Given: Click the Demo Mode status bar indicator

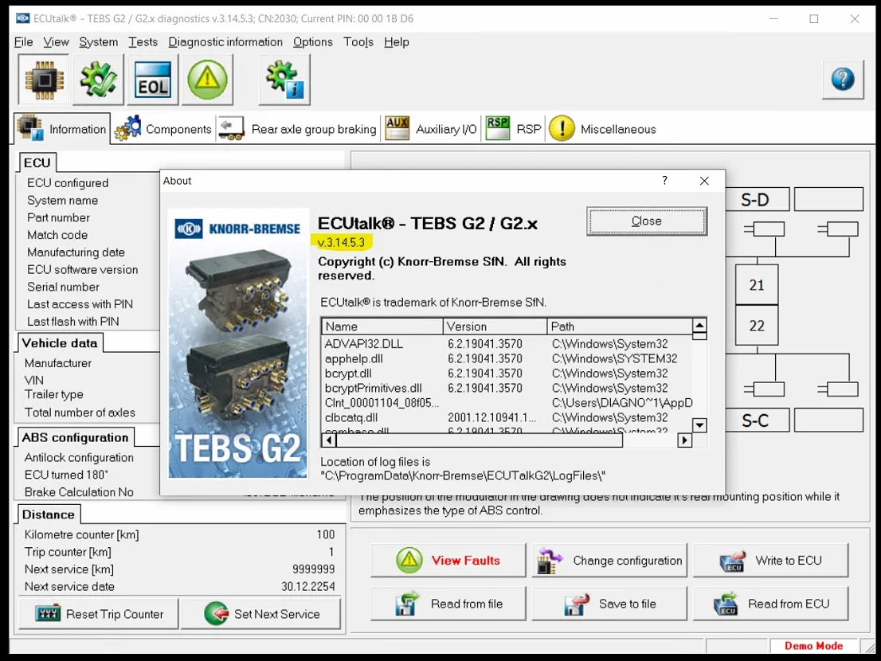Looking at the screenshot, I should (x=813, y=646).
